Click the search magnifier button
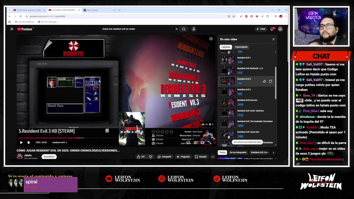This screenshot has width=354, height=199. (x=184, y=29)
